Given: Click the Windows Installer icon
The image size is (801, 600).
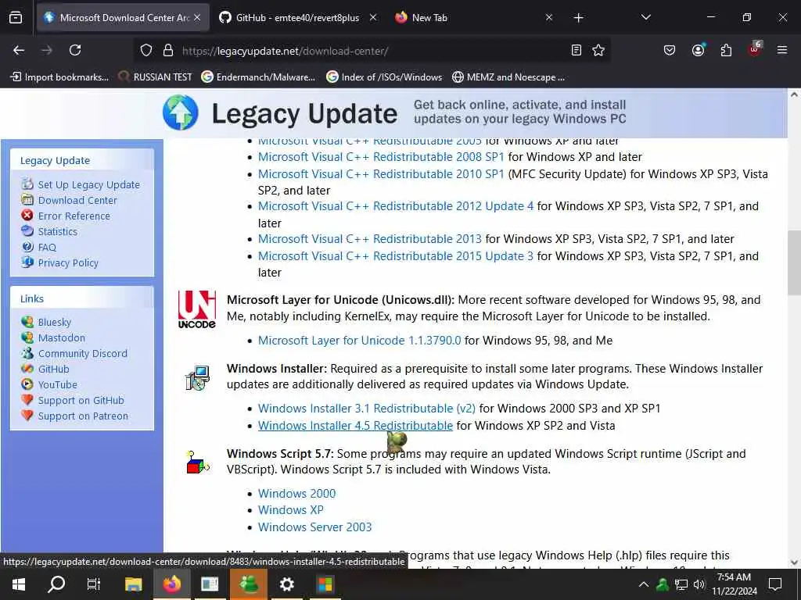Looking at the screenshot, I should point(197,378).
